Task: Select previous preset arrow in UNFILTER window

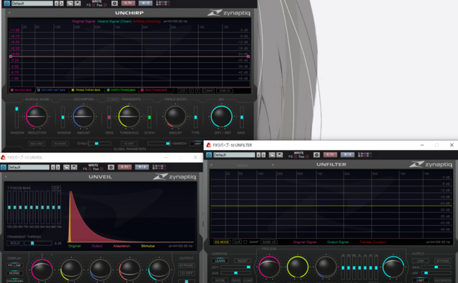Action: coord(258,155)
